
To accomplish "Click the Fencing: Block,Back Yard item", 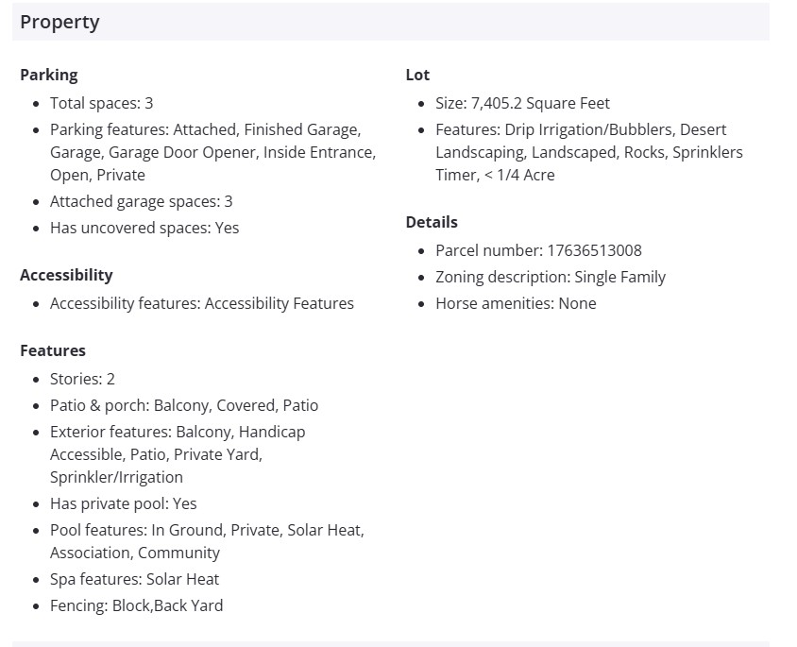I will point(136,605).
